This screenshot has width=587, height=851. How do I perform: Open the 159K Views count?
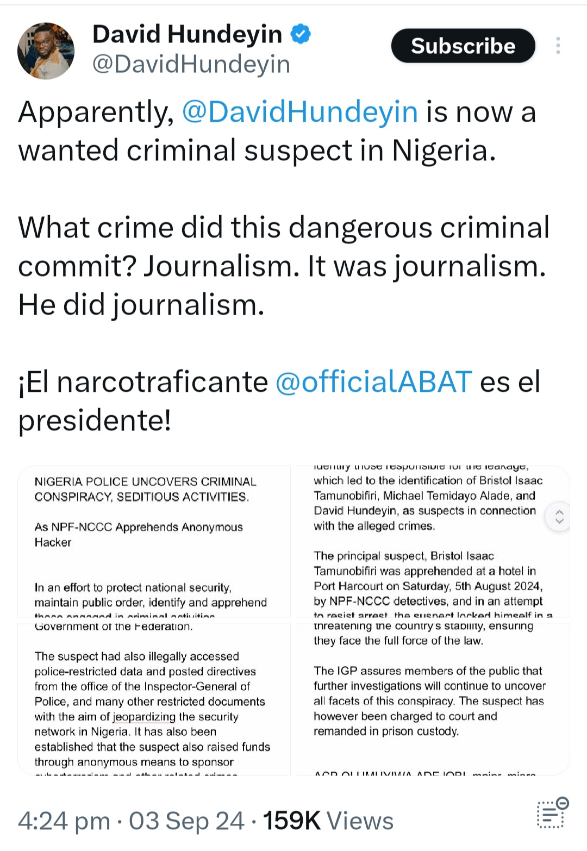[328, 821]
